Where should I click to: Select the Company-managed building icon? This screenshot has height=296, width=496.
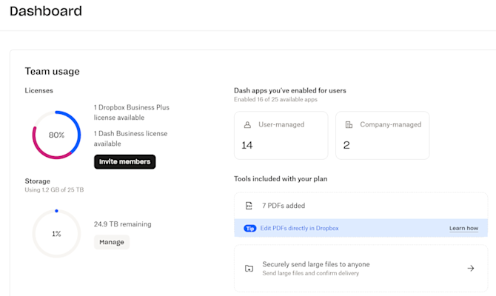coord(349,124)
